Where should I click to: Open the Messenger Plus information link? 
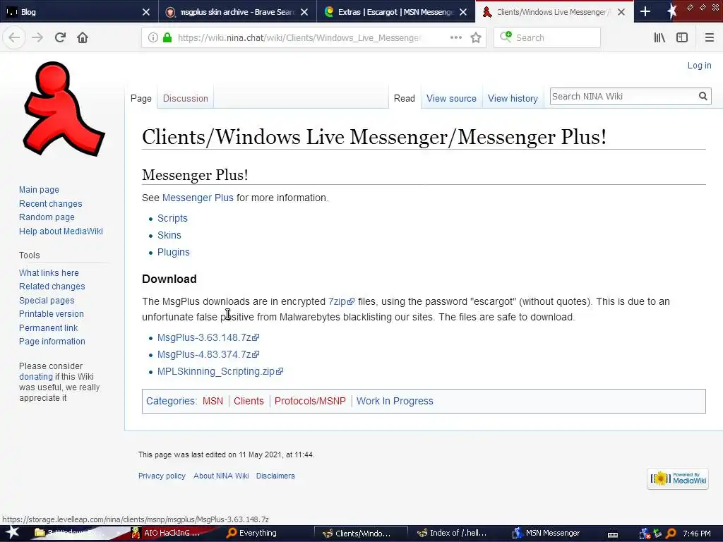pos(198,198)
